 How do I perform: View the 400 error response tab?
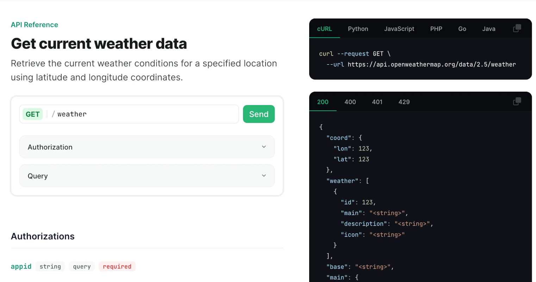pyautogui.click(x=350, y=102)
